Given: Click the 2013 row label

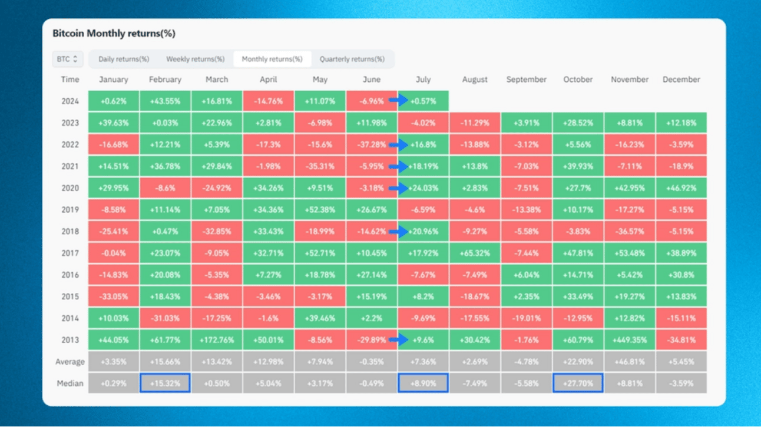Looking at the screenshot, I should pyautogui.click(x=70, y=340).
